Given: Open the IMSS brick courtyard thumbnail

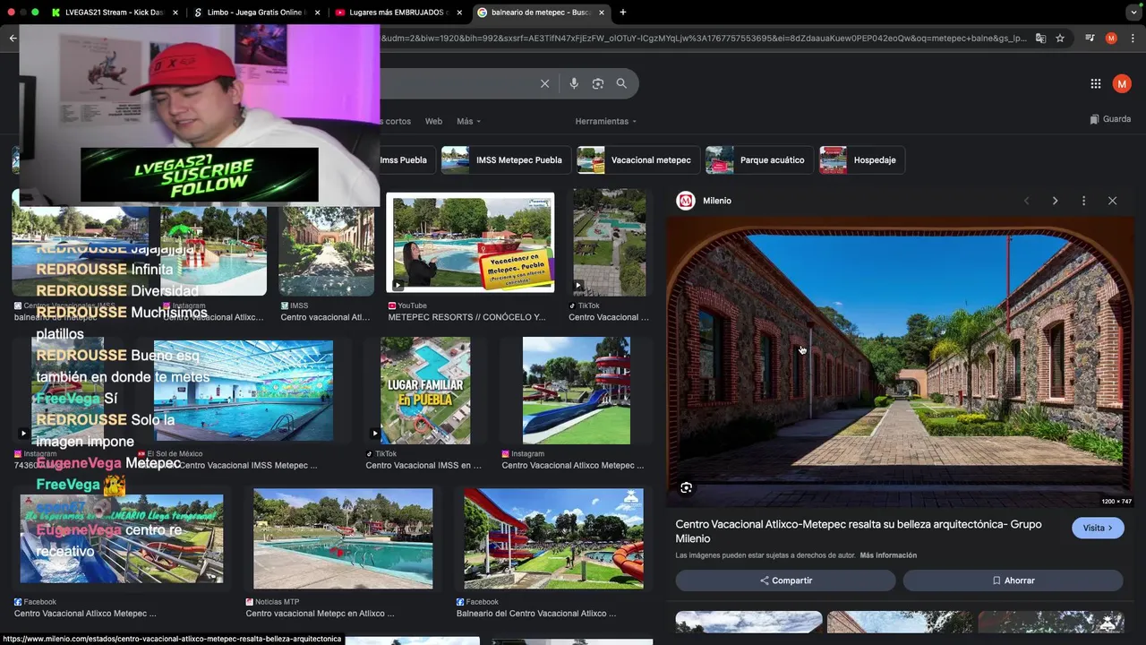Looking at the screenshot, I should [326, 250].
